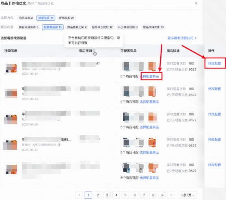Go to page 3
The width and height of the screenshot is (226, 200).
point(107,195)
